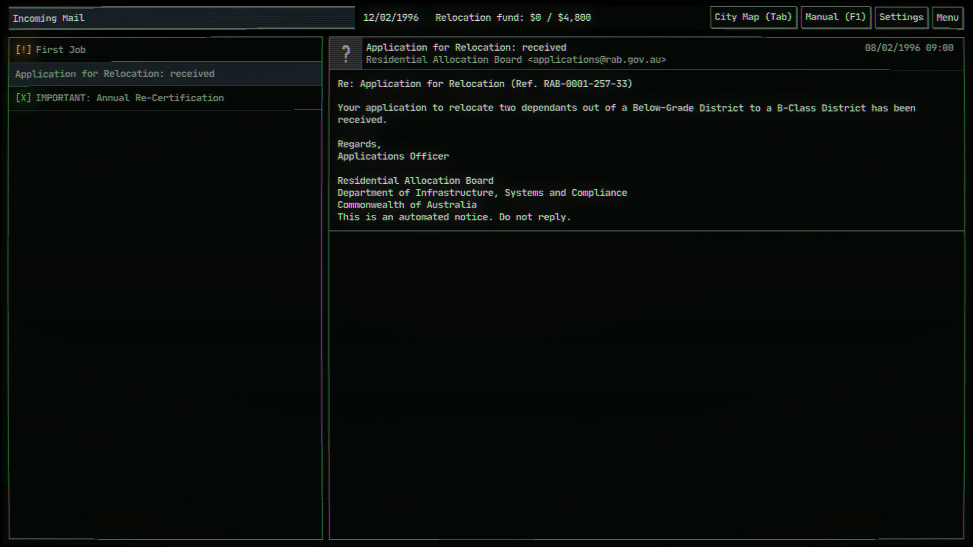Screen dimensions: 973x547
Task: Open the Menu button
Action: coord(947,17)
